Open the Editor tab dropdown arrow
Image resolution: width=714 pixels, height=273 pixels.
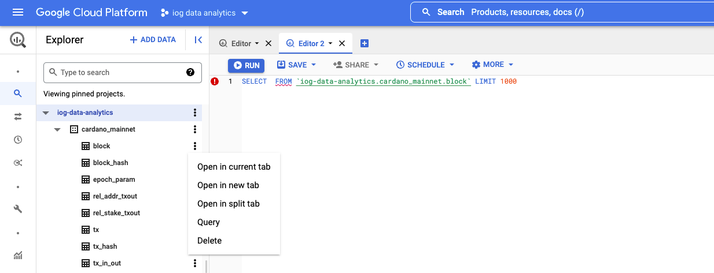pyautogui.click(x=257, y=44)
